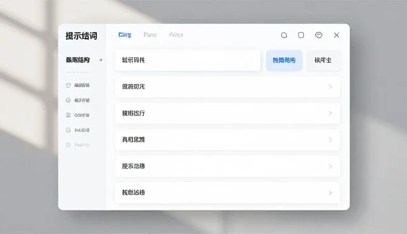Focus the wide white input field
Viewport: 407px width, 234px height.
[x=188, y=60]
